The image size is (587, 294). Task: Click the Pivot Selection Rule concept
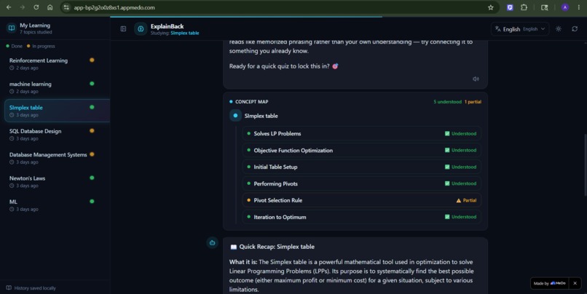(x=362, y=200)
